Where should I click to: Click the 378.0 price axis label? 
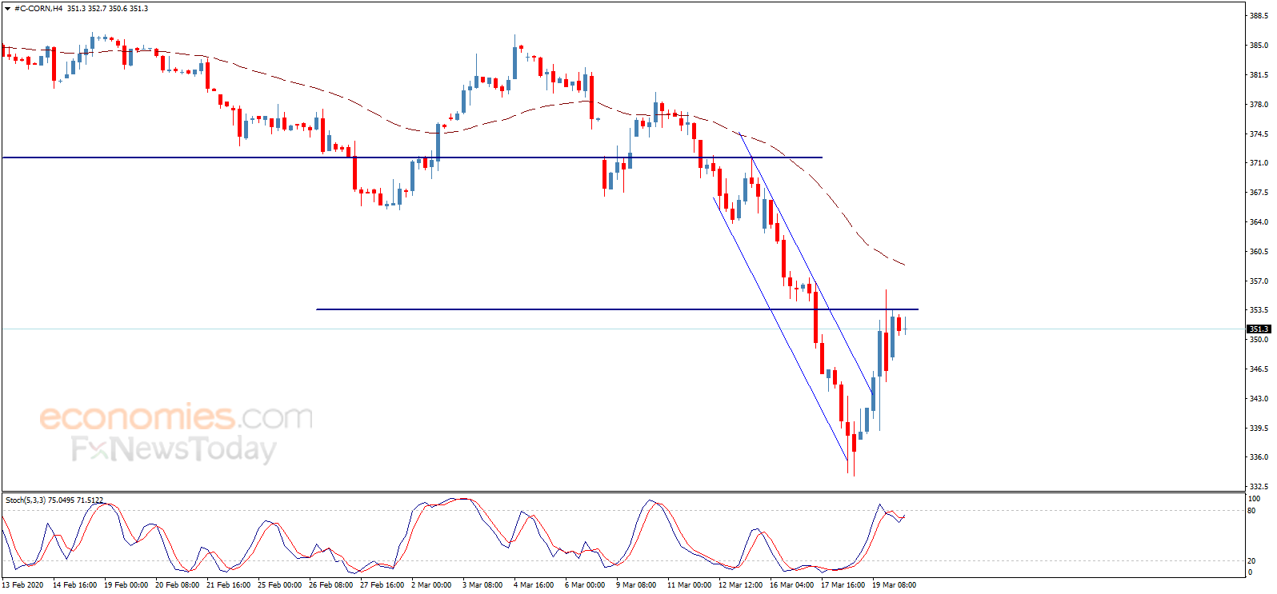1259,105
